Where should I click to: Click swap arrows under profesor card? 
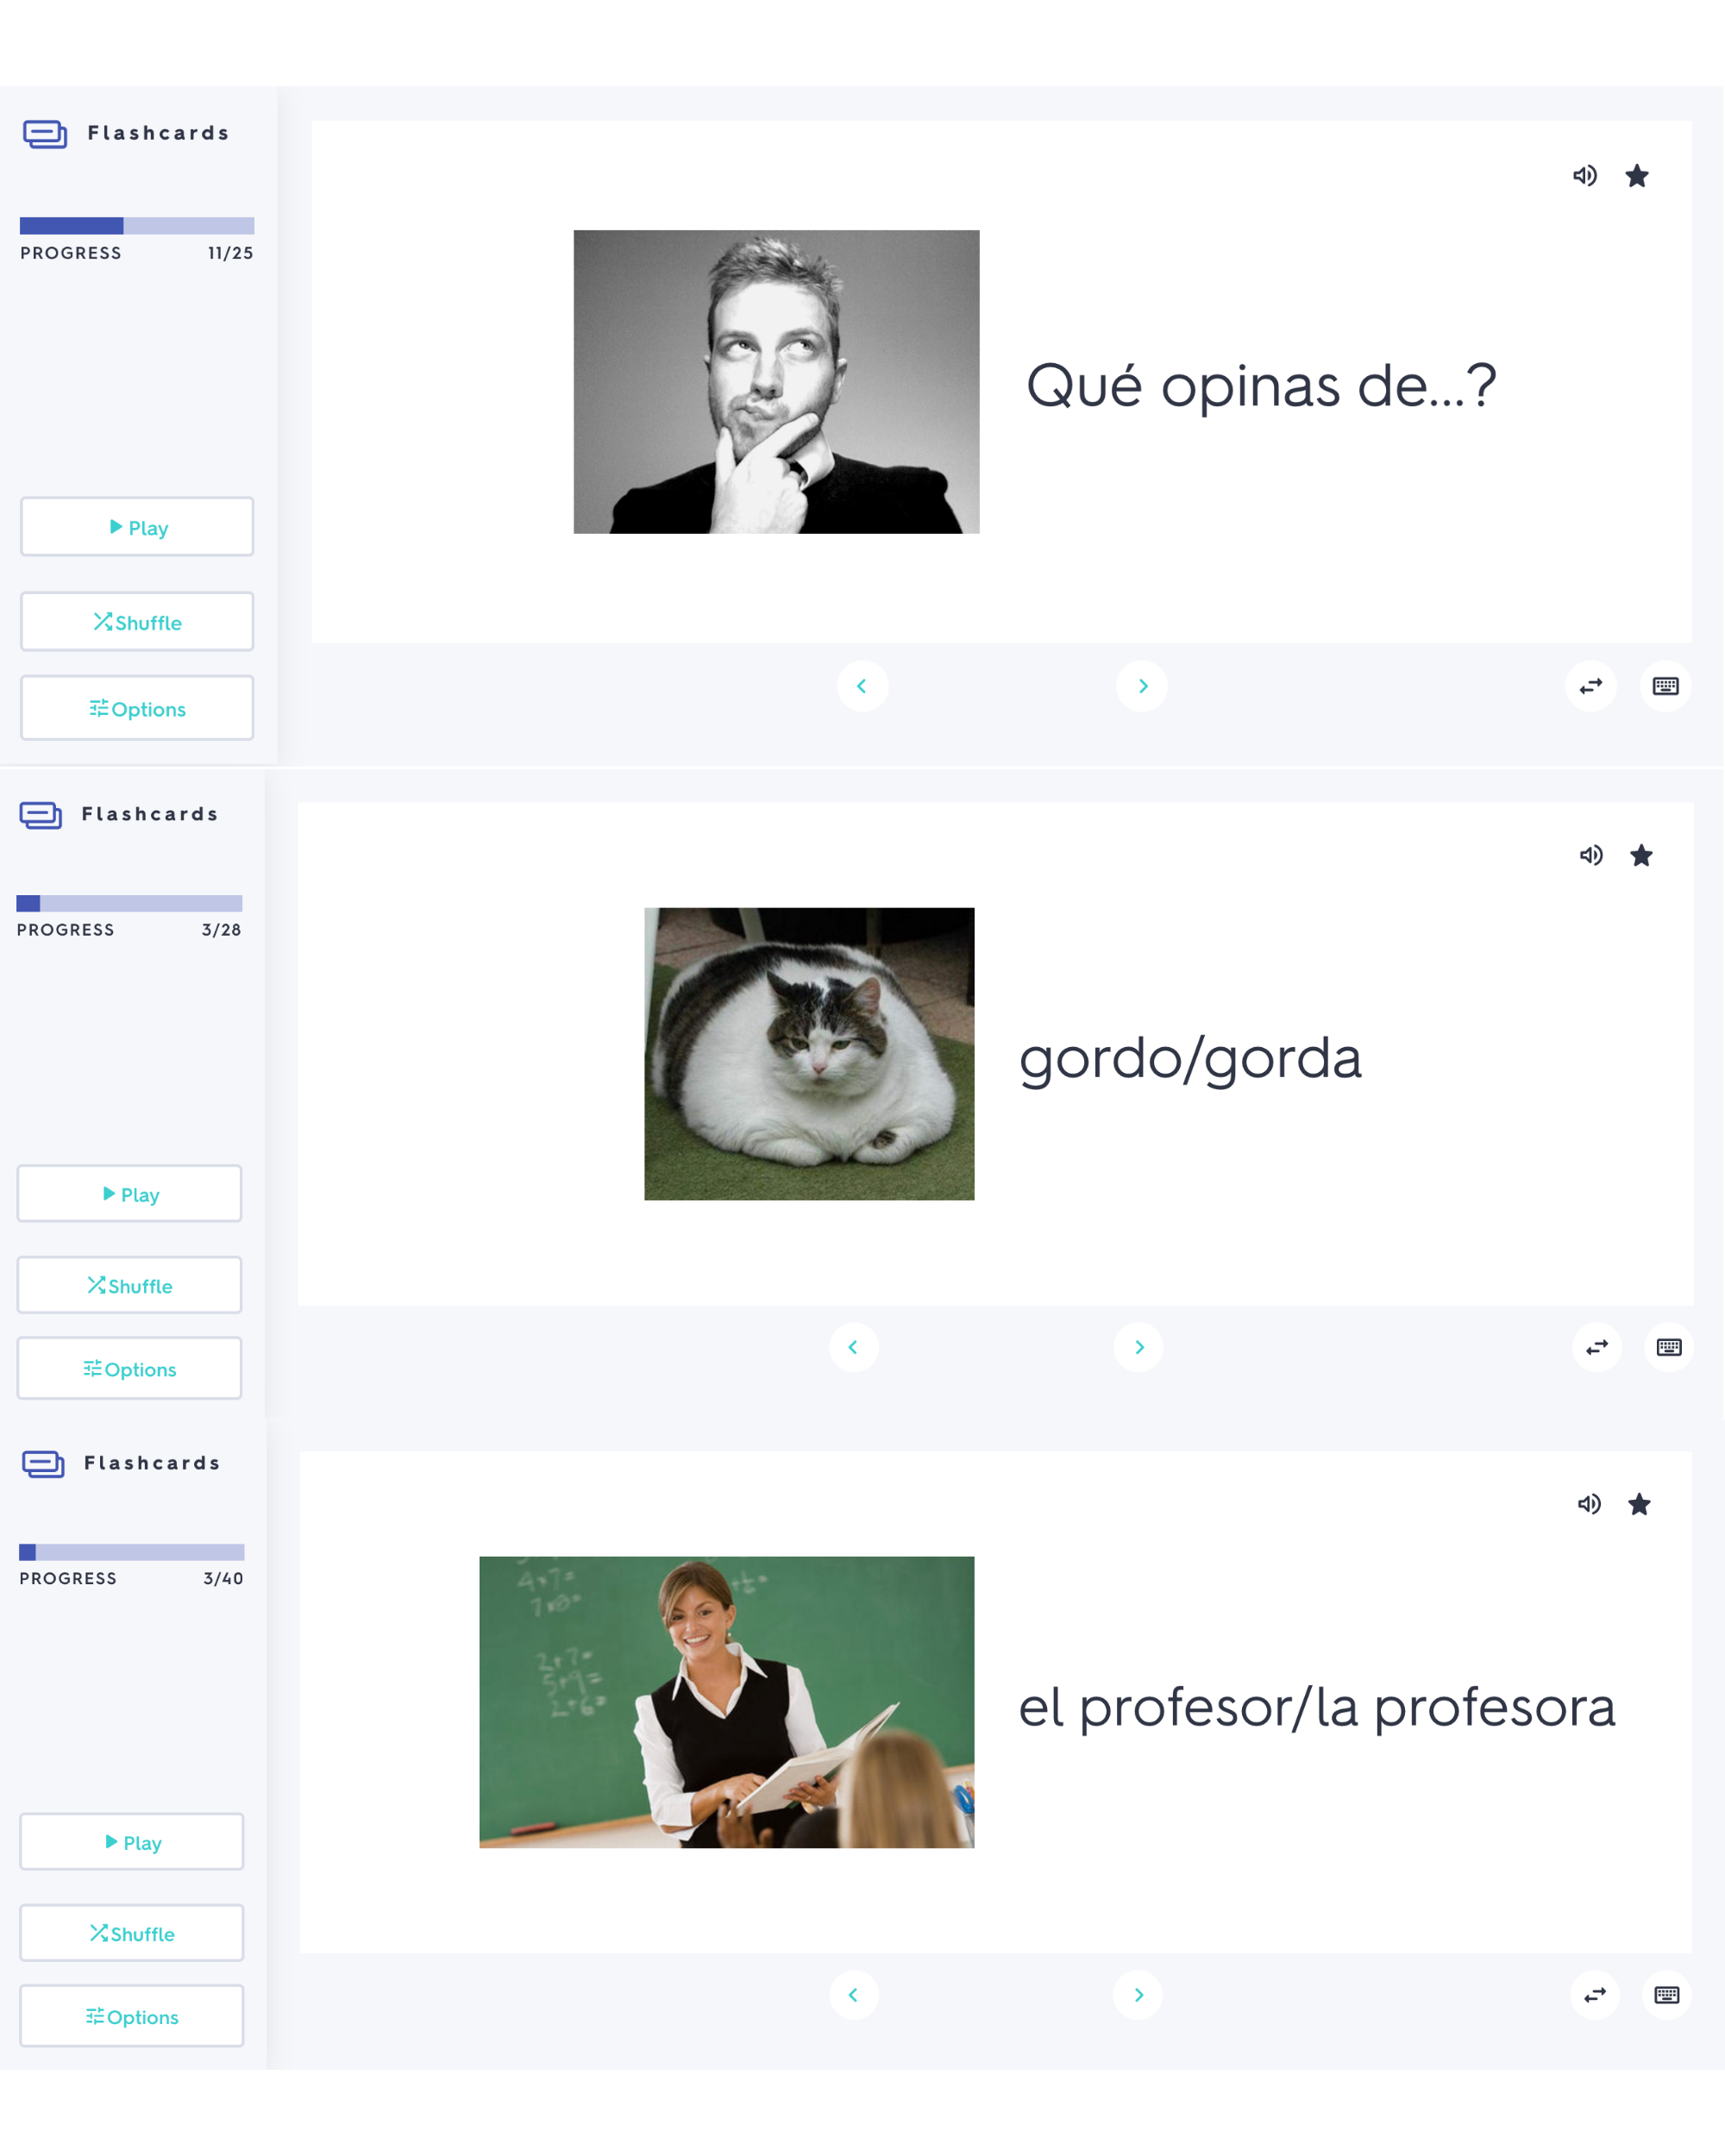point(1595,1995)
